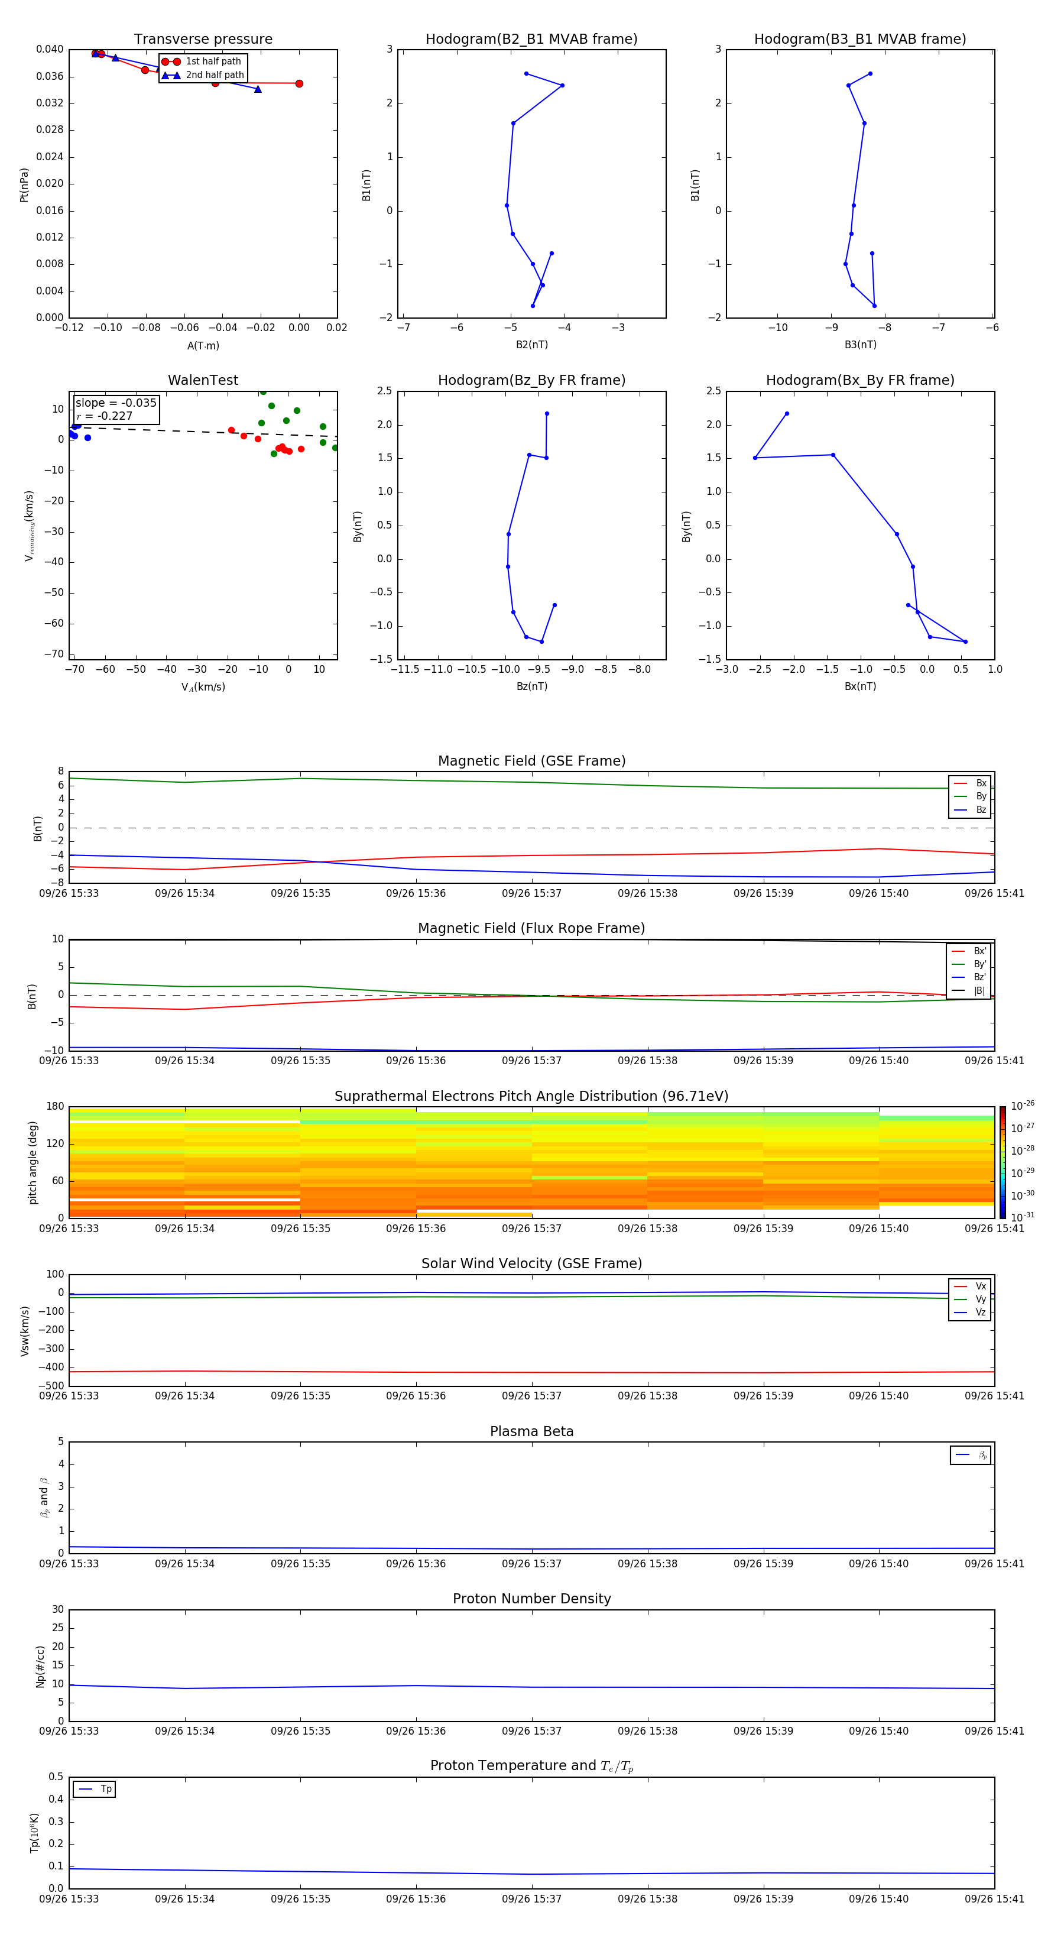Click the 'slope = -0.035' annotation
Image resolution: width=1064 pixels, height=1951 pixels.
click(116, 403)
